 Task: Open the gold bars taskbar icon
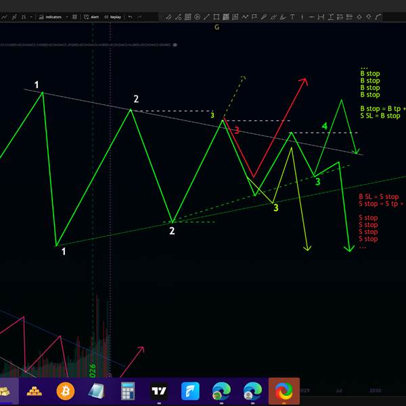click(x=35, y=391)
